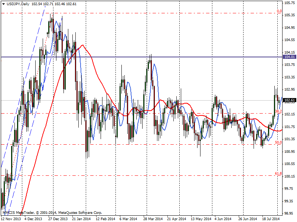Click the 100.55 price scale value
297x222 pixels.
(290, 164)
